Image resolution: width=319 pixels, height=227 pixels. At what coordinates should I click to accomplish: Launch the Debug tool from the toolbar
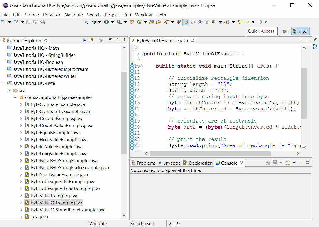point(93,22)
